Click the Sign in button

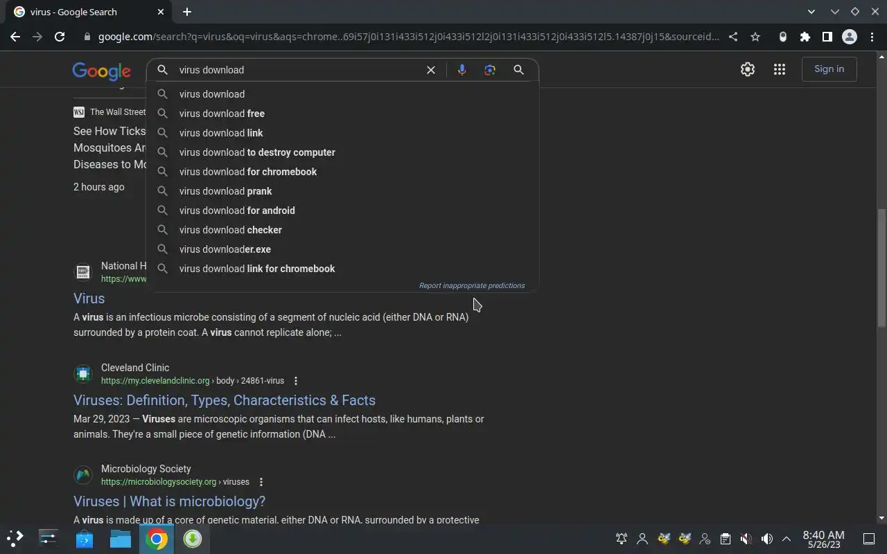[x=829, y=69]
